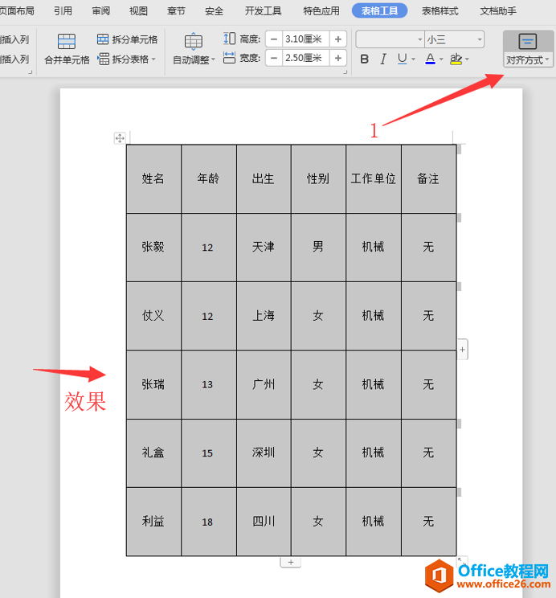Switch to the Review (审阅) tab
Viewport: 556px width, 598px height.
tap(100, 11)
